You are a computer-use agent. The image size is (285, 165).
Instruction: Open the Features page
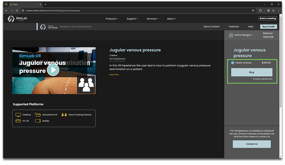click(x=234, y=26)
